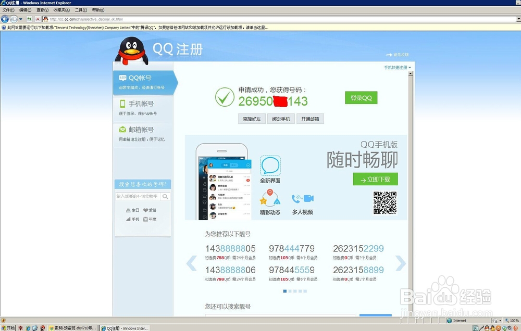
Task: Switch to the 数码-预备班 taskbar window
Action: coord(72,328)
